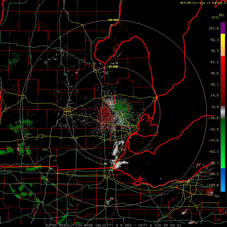
Task: Click the -47.6 velocity scale value
Action: tap(214, 140)
